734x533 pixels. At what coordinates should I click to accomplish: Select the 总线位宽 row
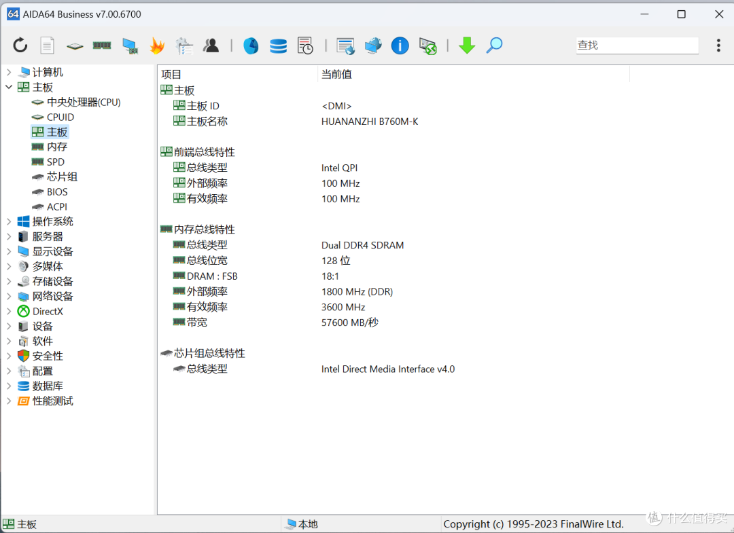pos(261,261)
